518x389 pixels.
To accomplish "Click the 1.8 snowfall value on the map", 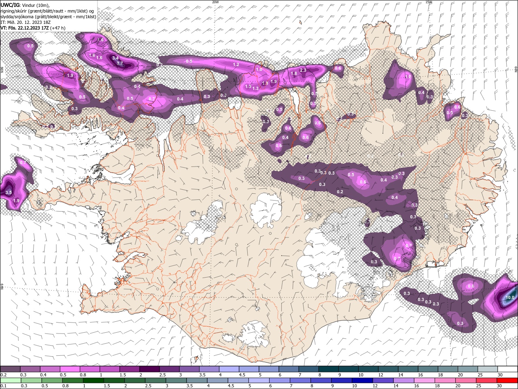I will click(294, 73).
